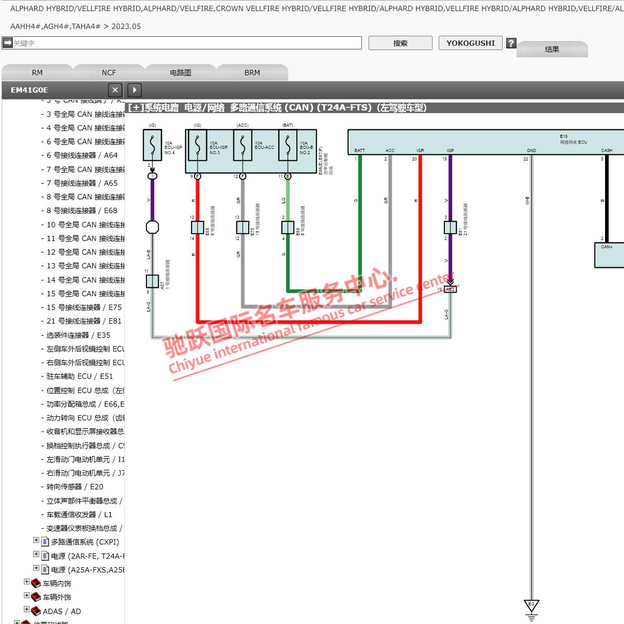Click the E68 junction connector on red wire
Screen dimensions: 624x624
pyautogui.click(x=198, y=227)
